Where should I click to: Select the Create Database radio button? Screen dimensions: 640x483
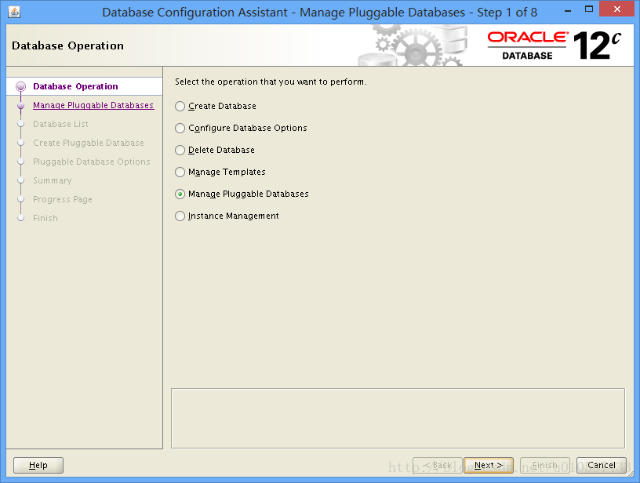(180, 107)
